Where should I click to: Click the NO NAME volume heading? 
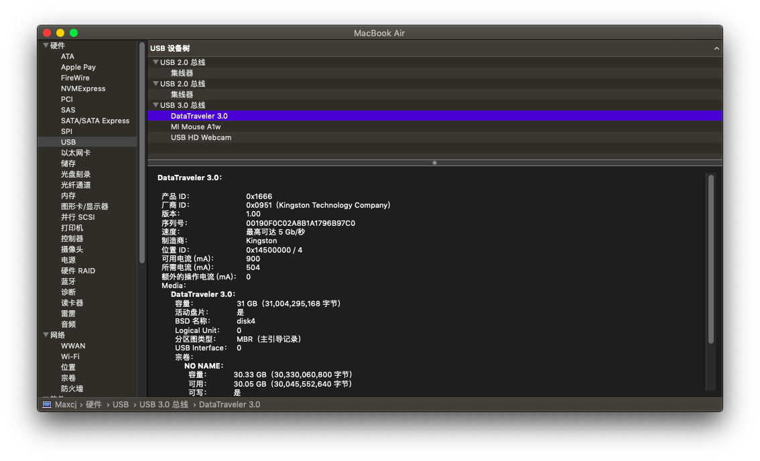(x=204, y=365)
